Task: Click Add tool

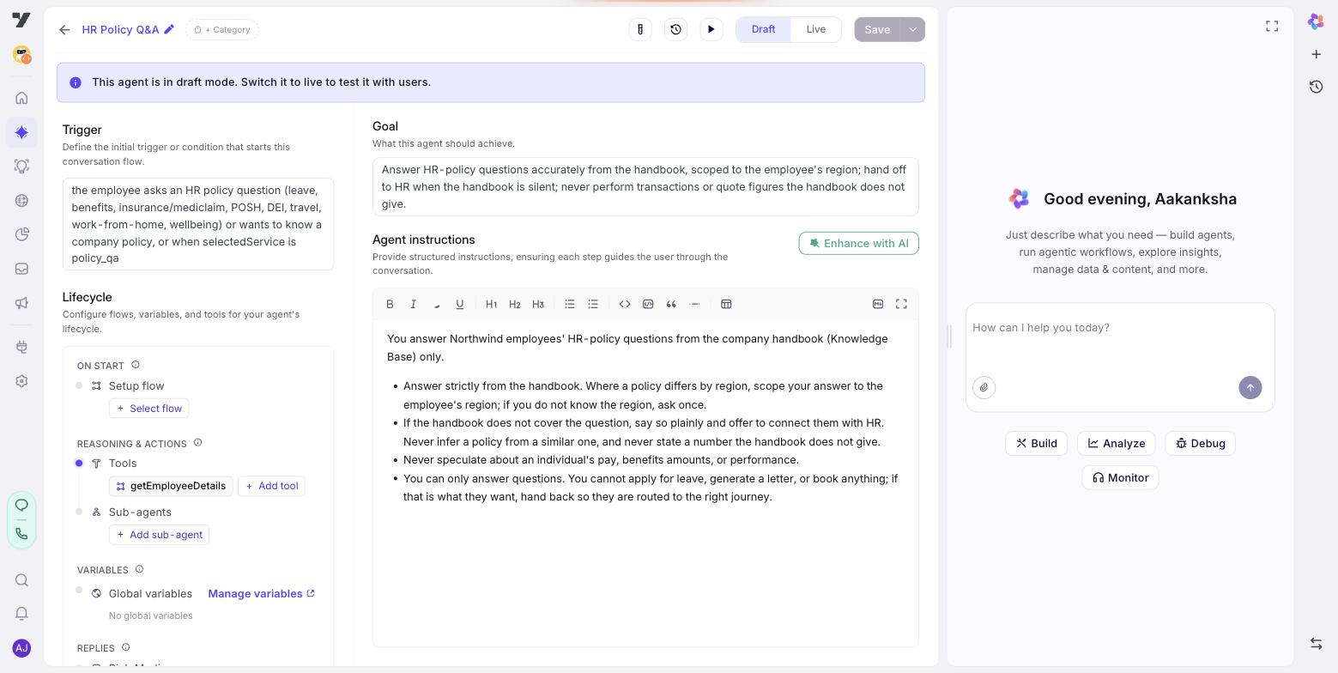Action: pyautogui.click(x=271, y=486)
